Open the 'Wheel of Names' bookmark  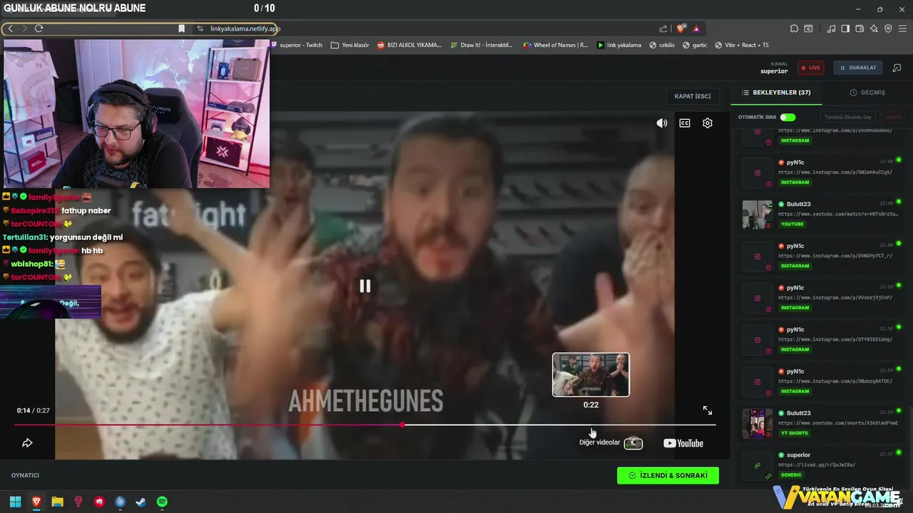(x=555, y=45)
